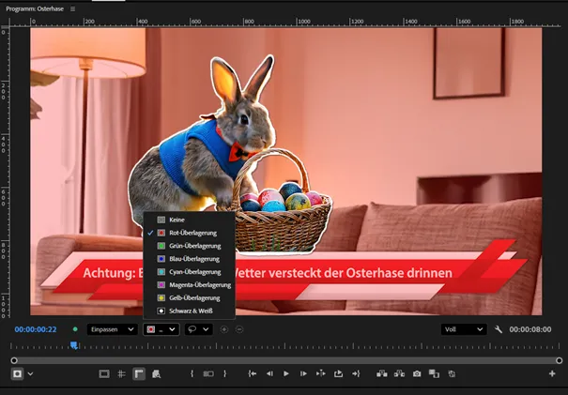Screen dimensions: 568x395
Task: Open the Einpassen zoom level dropdown
Action: (111, 329)
